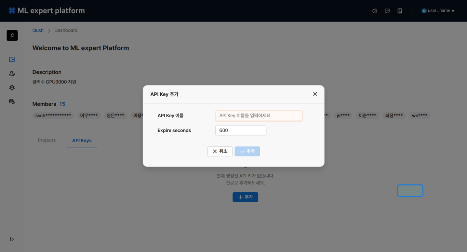
Task: Click the Description heading
Action: (x=47, y=72)
